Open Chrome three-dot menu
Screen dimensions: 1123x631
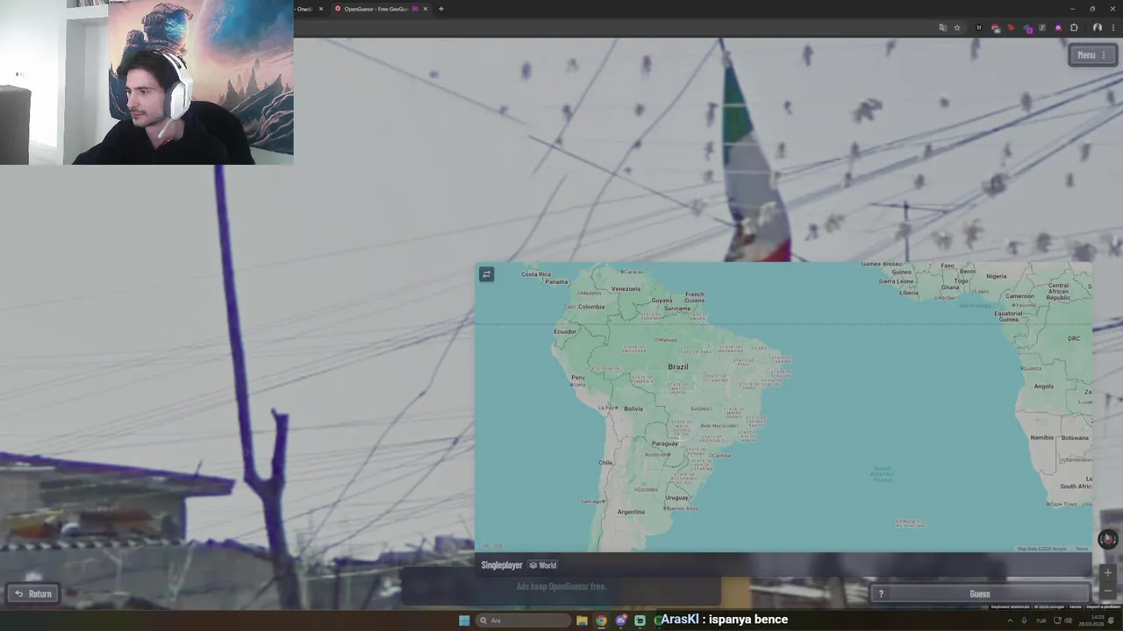click(x=1112, y=27)
